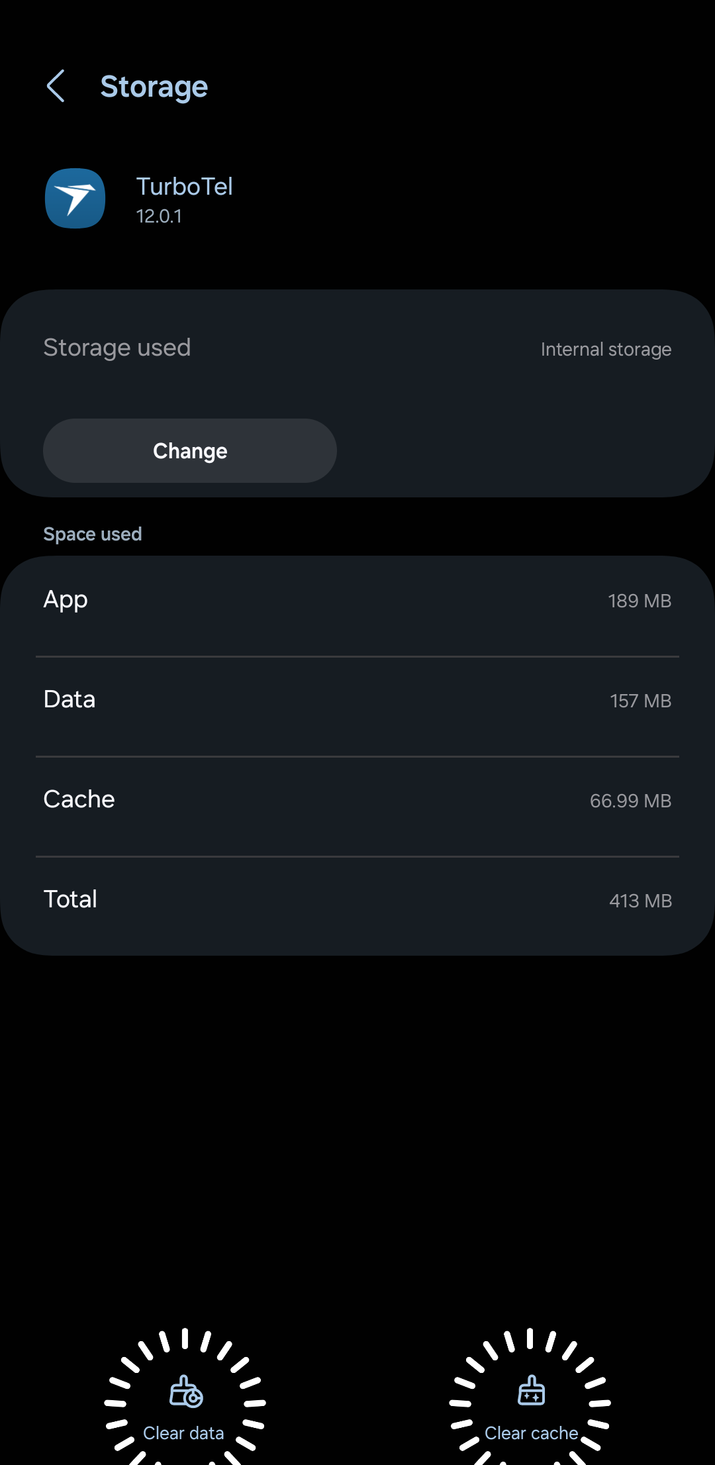Screen dimensions: 715x1465
Task: Tap the TurboTel app name
Action: 184,187
